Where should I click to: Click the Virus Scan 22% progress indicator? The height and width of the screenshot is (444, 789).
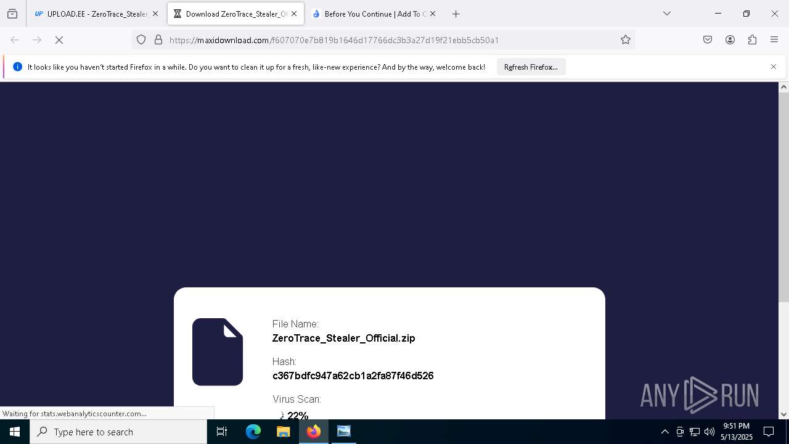[293, 415]
